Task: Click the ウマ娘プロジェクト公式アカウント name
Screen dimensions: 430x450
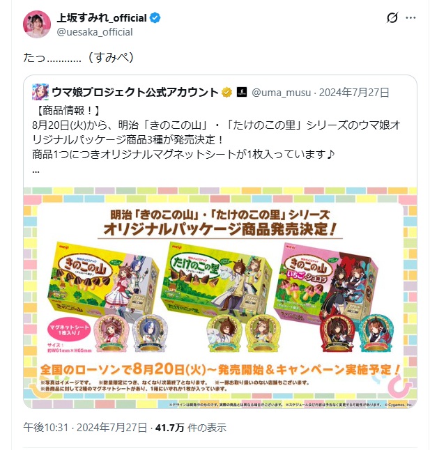Action: point(135,92)
